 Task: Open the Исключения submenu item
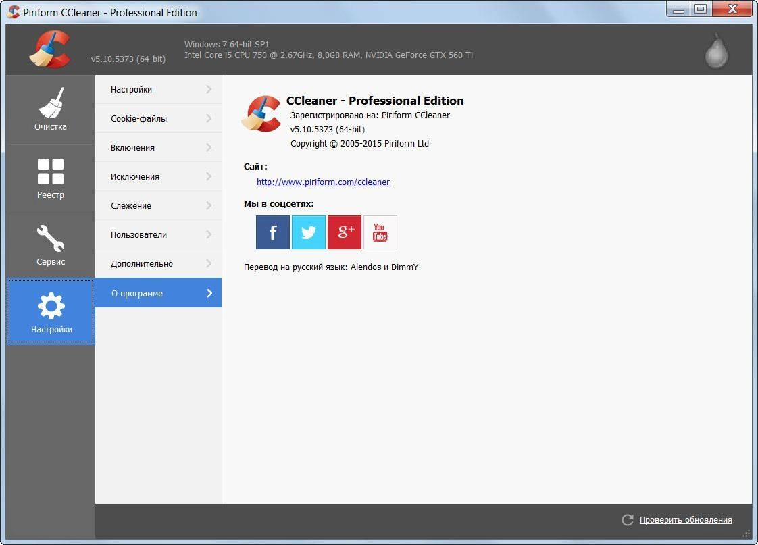tap(159, 176)
